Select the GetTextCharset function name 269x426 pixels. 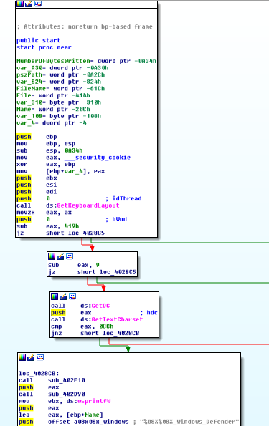coord(117,319)
